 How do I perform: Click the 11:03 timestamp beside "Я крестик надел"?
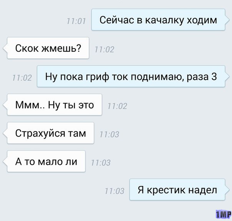(x=114, y=191)
